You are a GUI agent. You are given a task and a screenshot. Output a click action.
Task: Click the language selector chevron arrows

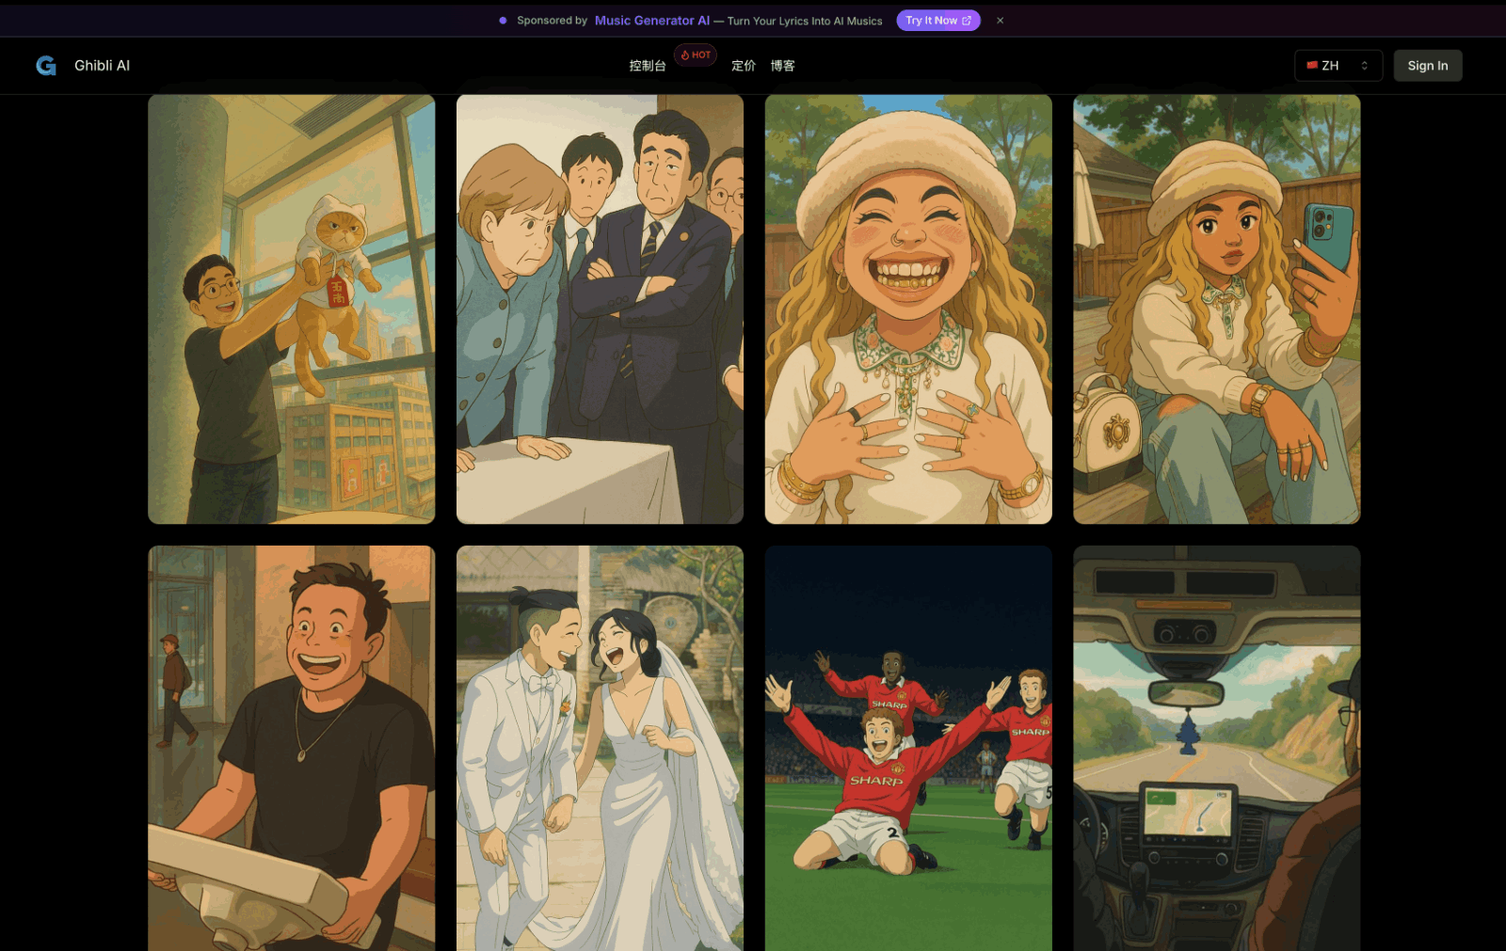(x=1364, y=66)
